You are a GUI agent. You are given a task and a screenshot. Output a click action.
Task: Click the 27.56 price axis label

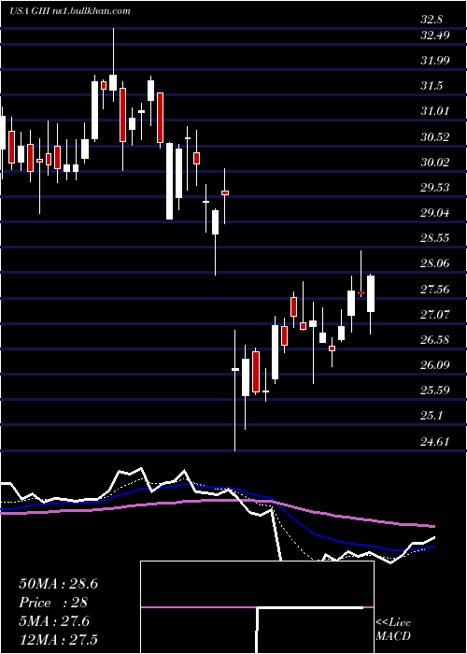(435, 289)
